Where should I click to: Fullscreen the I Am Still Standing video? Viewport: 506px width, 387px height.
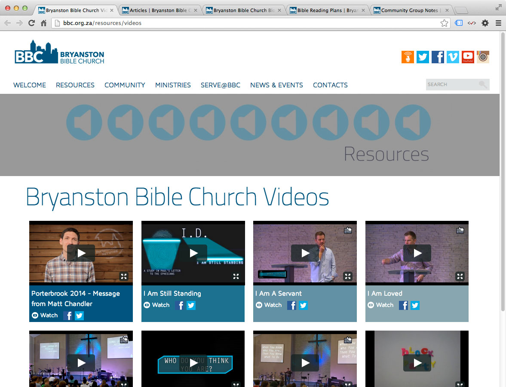[x=236, y=276]
